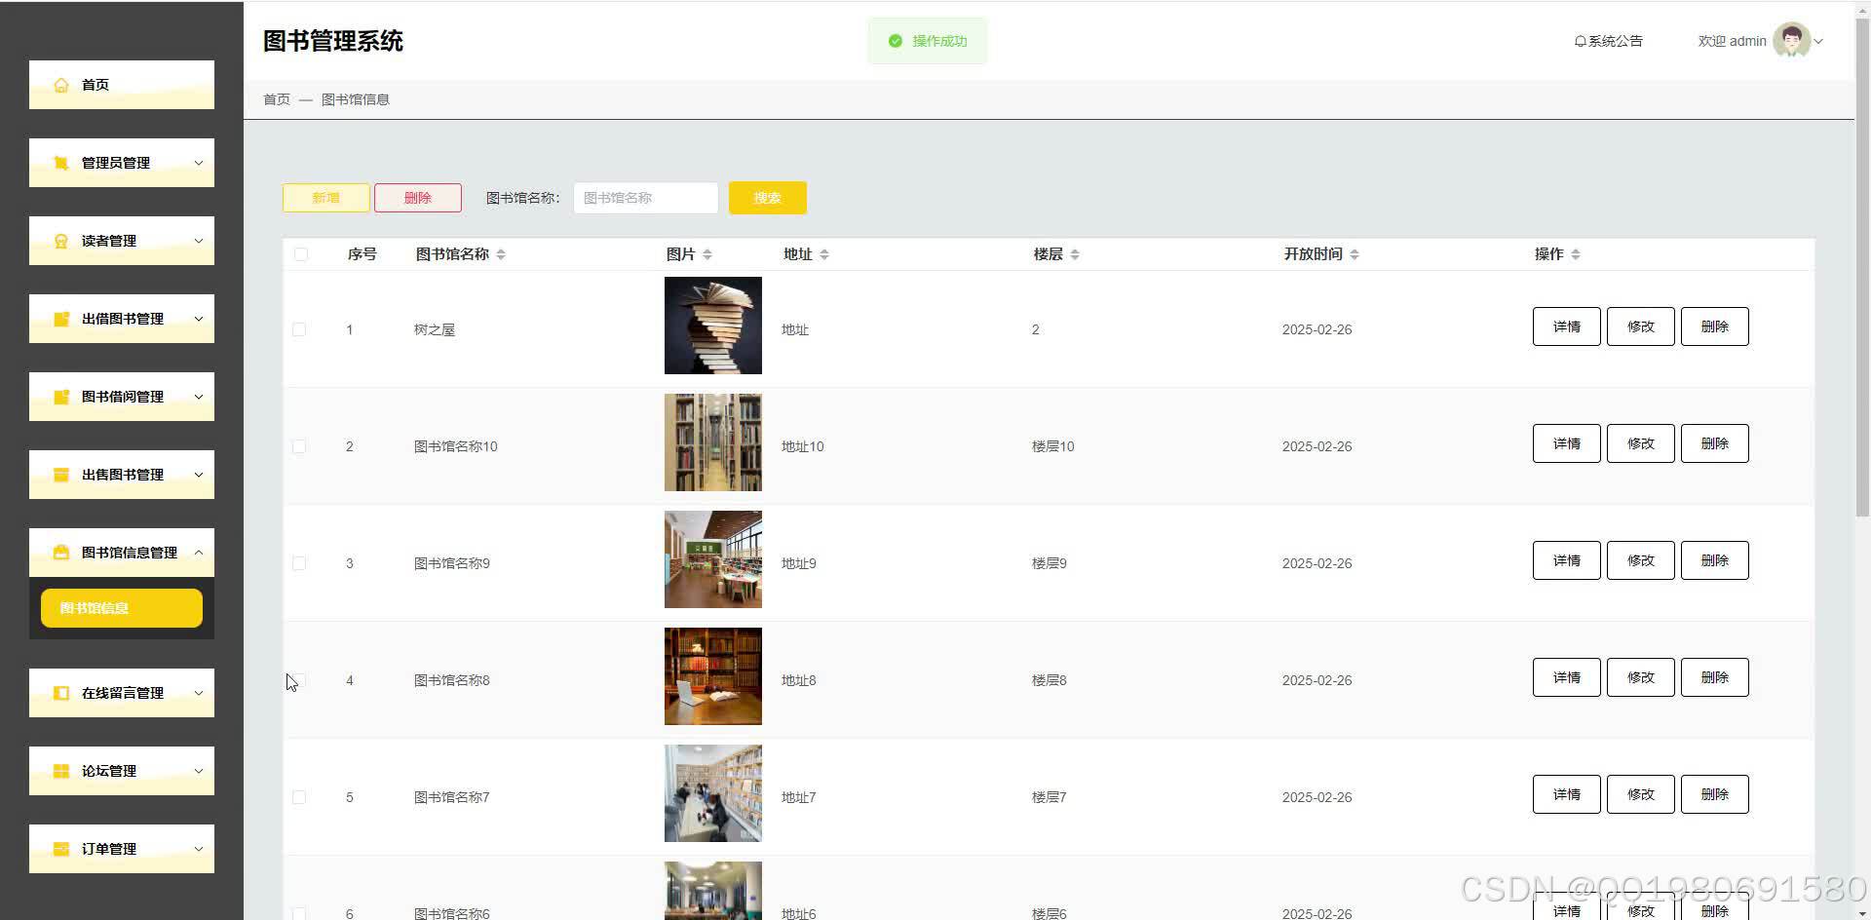Click the vertical page scrollbar thumb
This screenshot has height=920, width=1871.
pyautogui.click(x=1862, y=268)
